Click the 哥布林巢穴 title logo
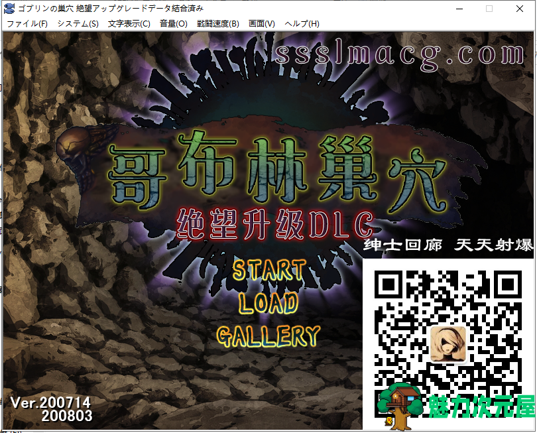The image size is (537, 433). point(277,170)
